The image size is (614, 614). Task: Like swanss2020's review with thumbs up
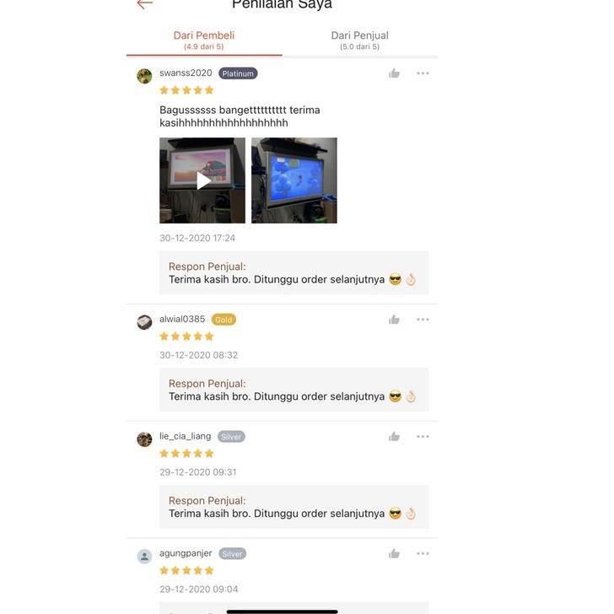394,73
